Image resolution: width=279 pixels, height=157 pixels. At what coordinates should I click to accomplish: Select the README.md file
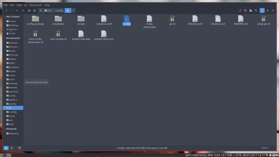[x=241, y=20]
